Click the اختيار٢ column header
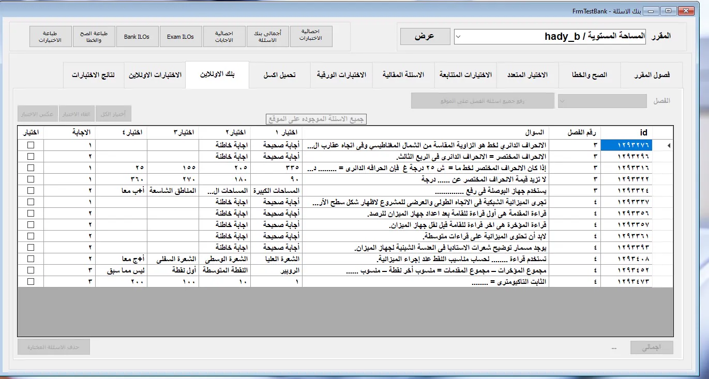709x379 pixels. point(224,132)
